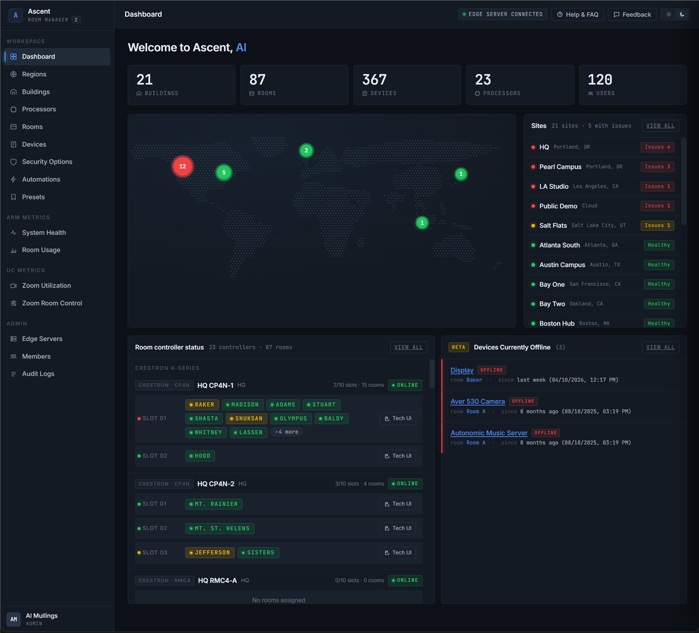699x633 pixels.
Task: Click View All for offline devices
Action: click(660, 347)
